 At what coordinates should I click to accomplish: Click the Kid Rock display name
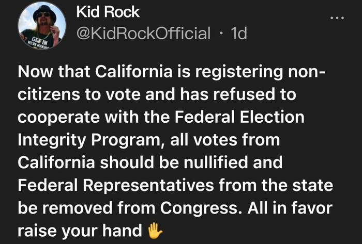pos(108,12)
